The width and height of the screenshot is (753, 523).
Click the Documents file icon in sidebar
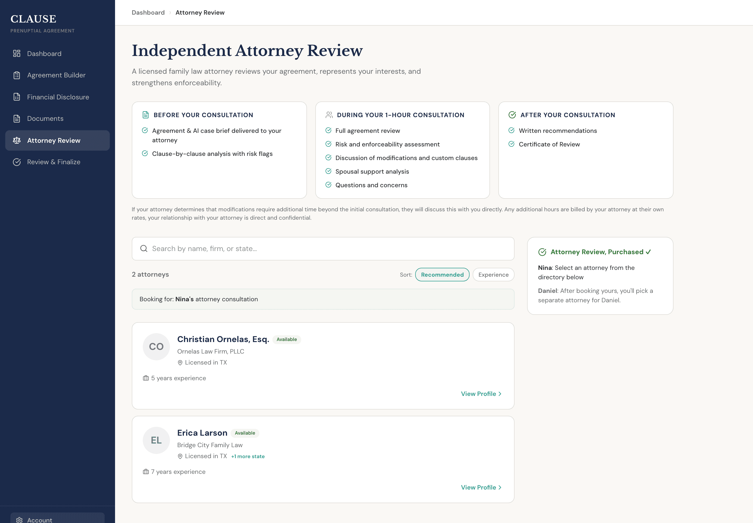(x=17, y=119)
